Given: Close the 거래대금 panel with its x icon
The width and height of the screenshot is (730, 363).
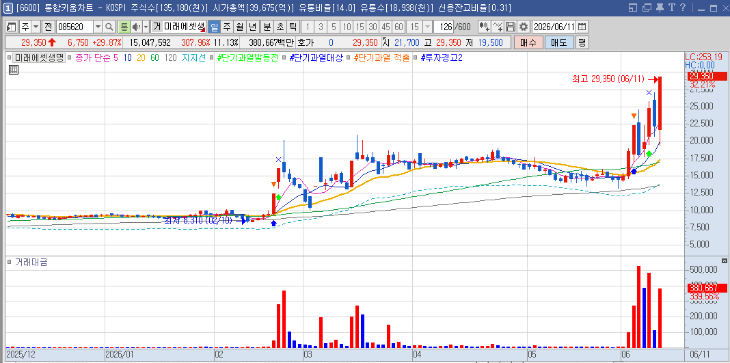Looking at the screenshot, I should pos(724,260).
